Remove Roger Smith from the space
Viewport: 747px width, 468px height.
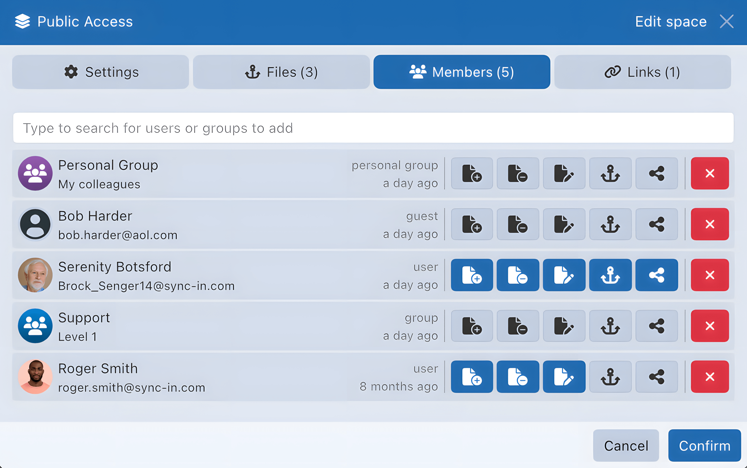709,377
